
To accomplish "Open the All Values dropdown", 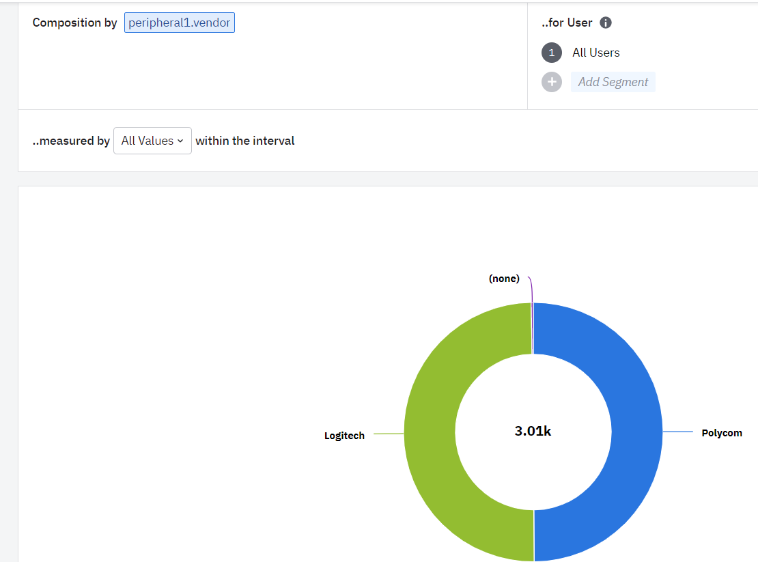I will tap(152, 141).
